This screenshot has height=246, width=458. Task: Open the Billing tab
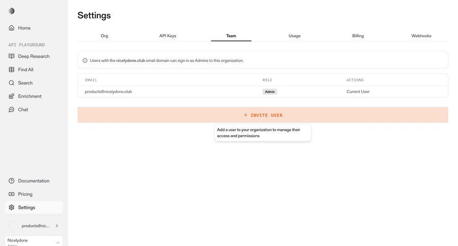coord(358,36)
